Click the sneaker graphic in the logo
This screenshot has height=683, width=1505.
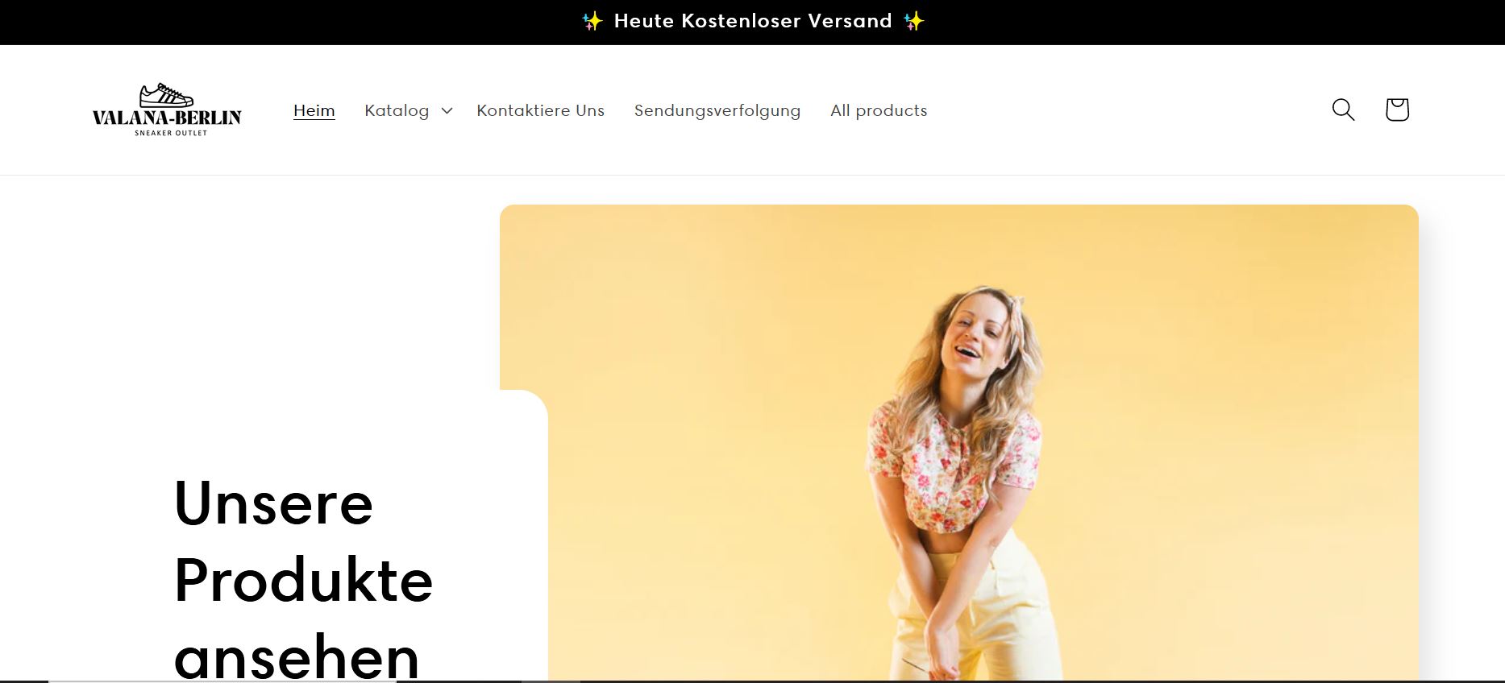166,95
